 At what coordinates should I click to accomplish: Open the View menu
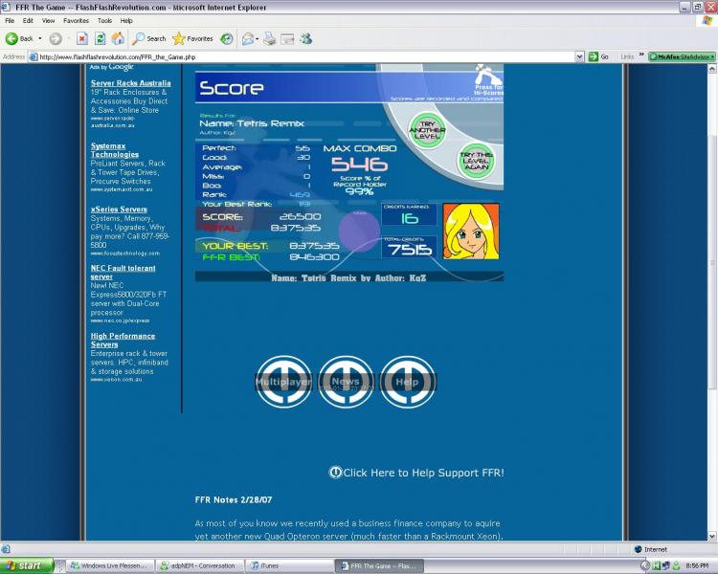click(x=48, y=21)
